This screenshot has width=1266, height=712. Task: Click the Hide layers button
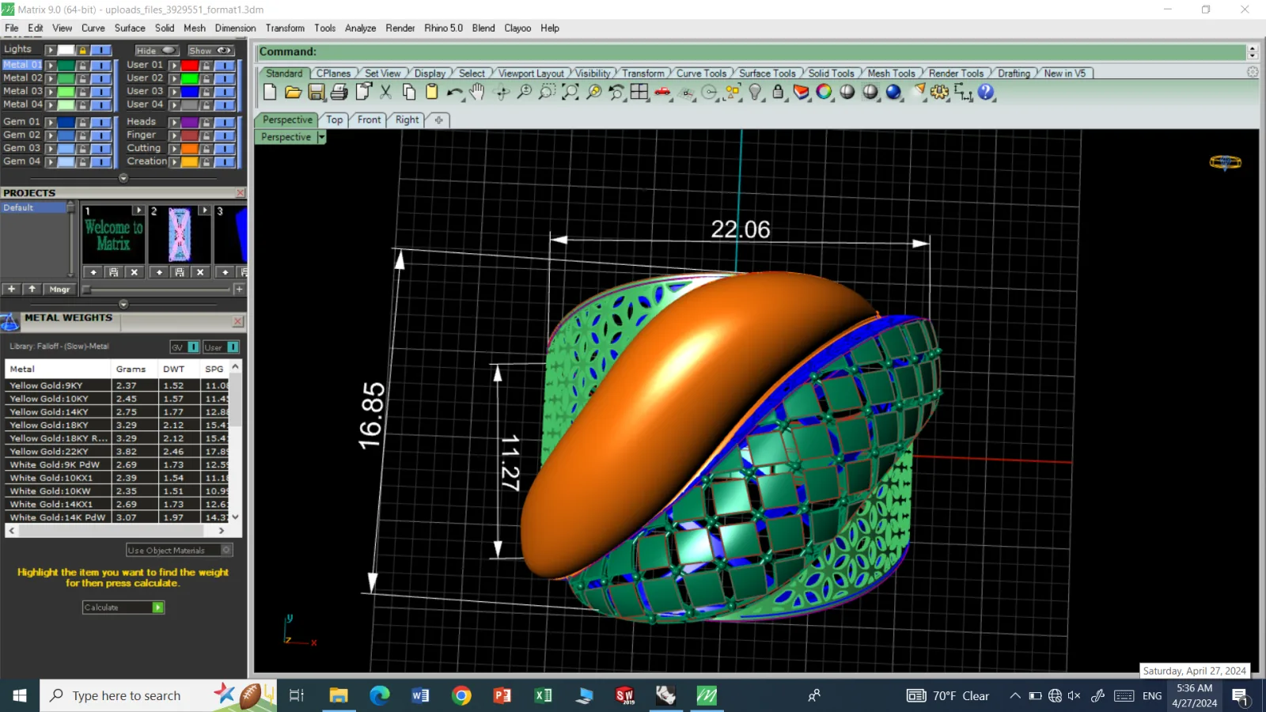coord(156,50)
